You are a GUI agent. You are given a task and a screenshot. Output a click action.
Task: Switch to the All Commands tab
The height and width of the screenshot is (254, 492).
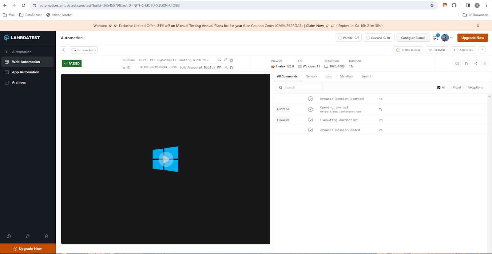pyautogui.click(x=287, y=76)
